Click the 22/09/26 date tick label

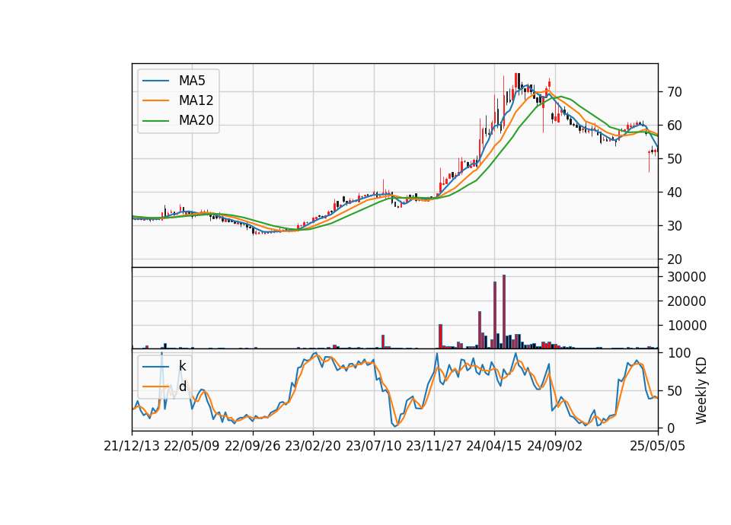[x=253, y=446]
